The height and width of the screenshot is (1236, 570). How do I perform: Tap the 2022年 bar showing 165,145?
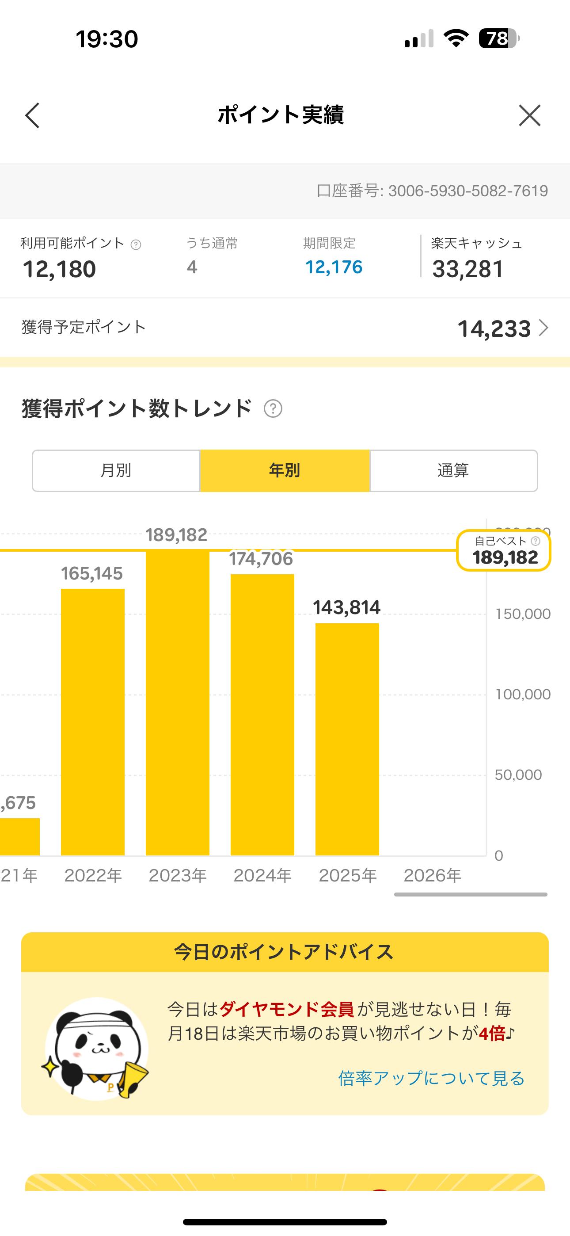click(x=93, y=721)
